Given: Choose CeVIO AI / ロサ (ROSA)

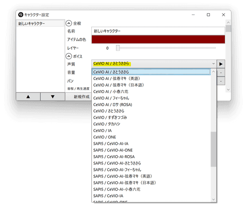Looking at the screenshot, I should pos(151,104).
